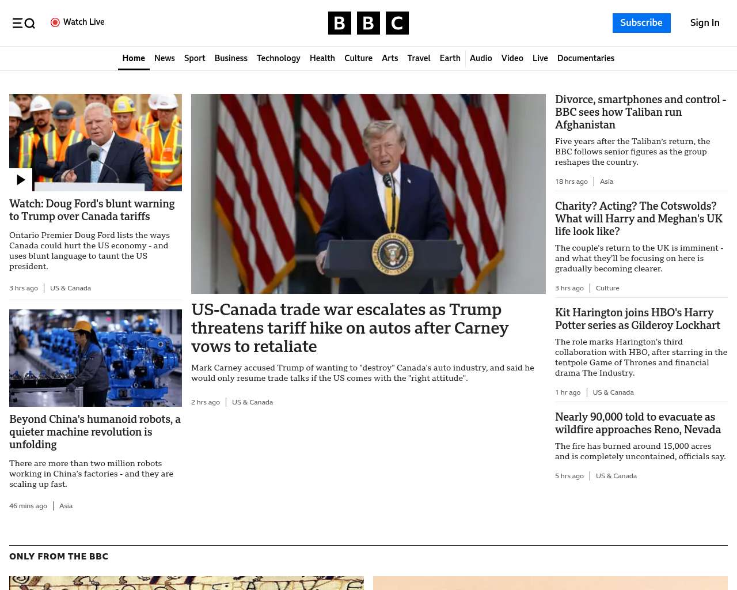Viewport: 737px width, 590px height.
Task: Click the '1 hr ago' timestamp
Action: [568, 392]
